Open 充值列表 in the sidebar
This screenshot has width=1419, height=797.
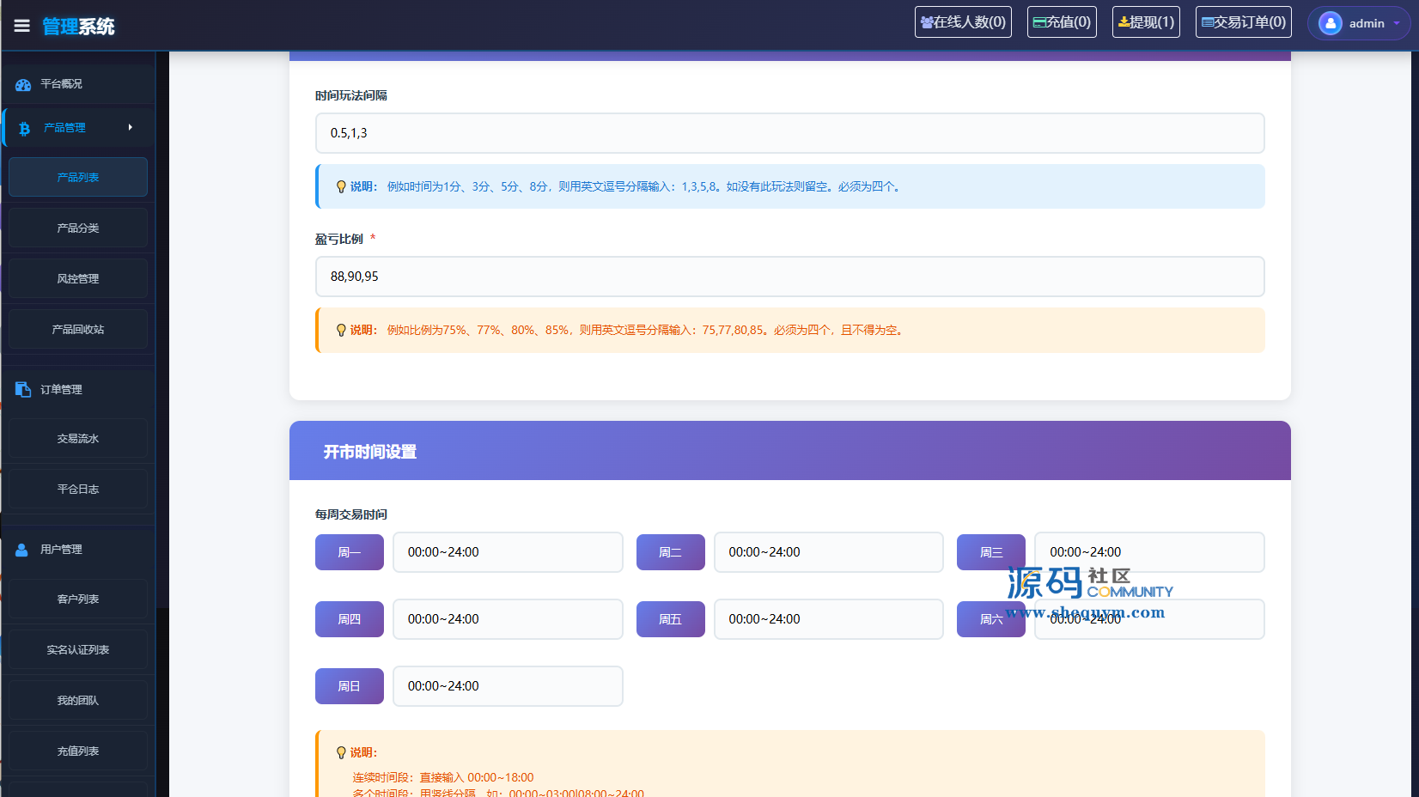(x=78, y=751)
